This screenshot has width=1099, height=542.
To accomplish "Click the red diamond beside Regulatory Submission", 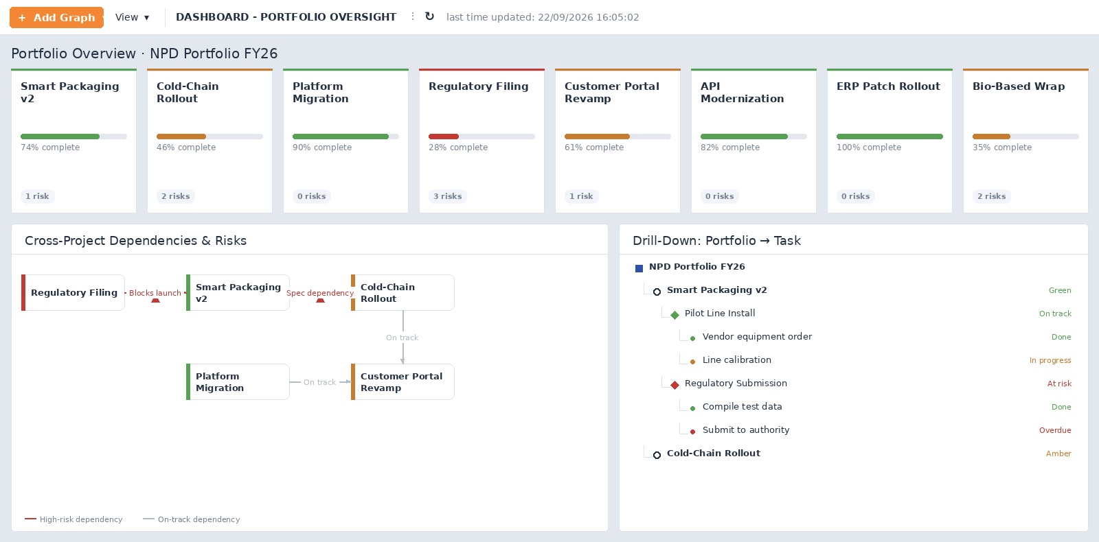I will (x=675, y=385).
